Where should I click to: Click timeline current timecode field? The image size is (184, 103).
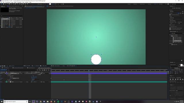tap(4, 70)
